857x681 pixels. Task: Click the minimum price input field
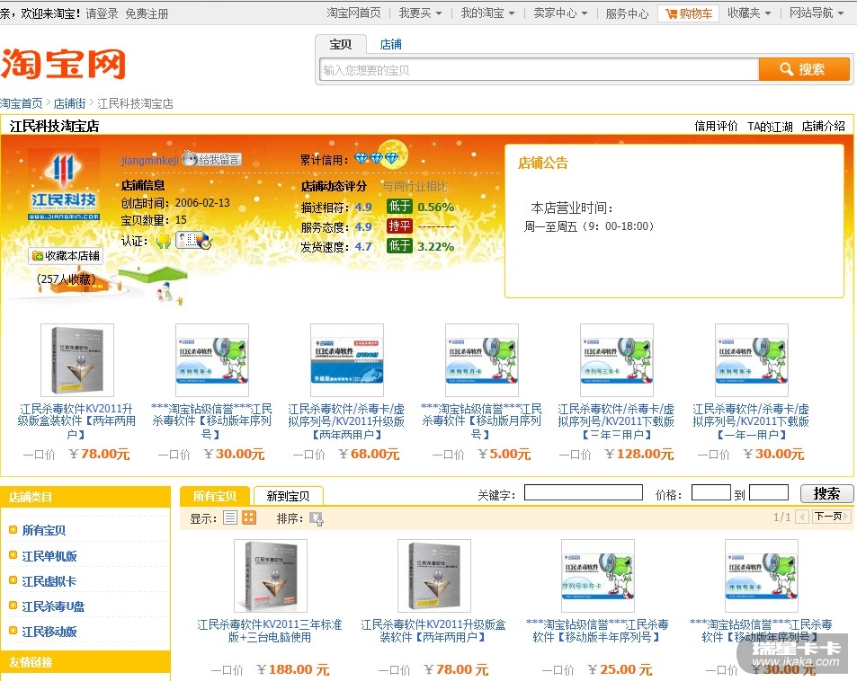click(711, 492)
